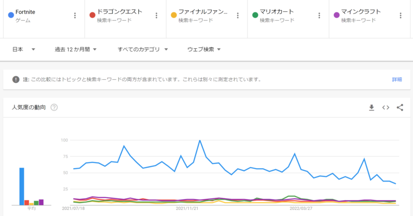The image size is (413, 216).
Task: Download the trend chart as CSV
Action: [371, 107]
